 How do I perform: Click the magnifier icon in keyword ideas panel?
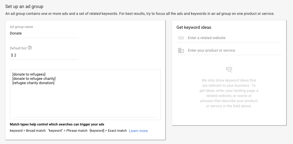coord(229,70)
